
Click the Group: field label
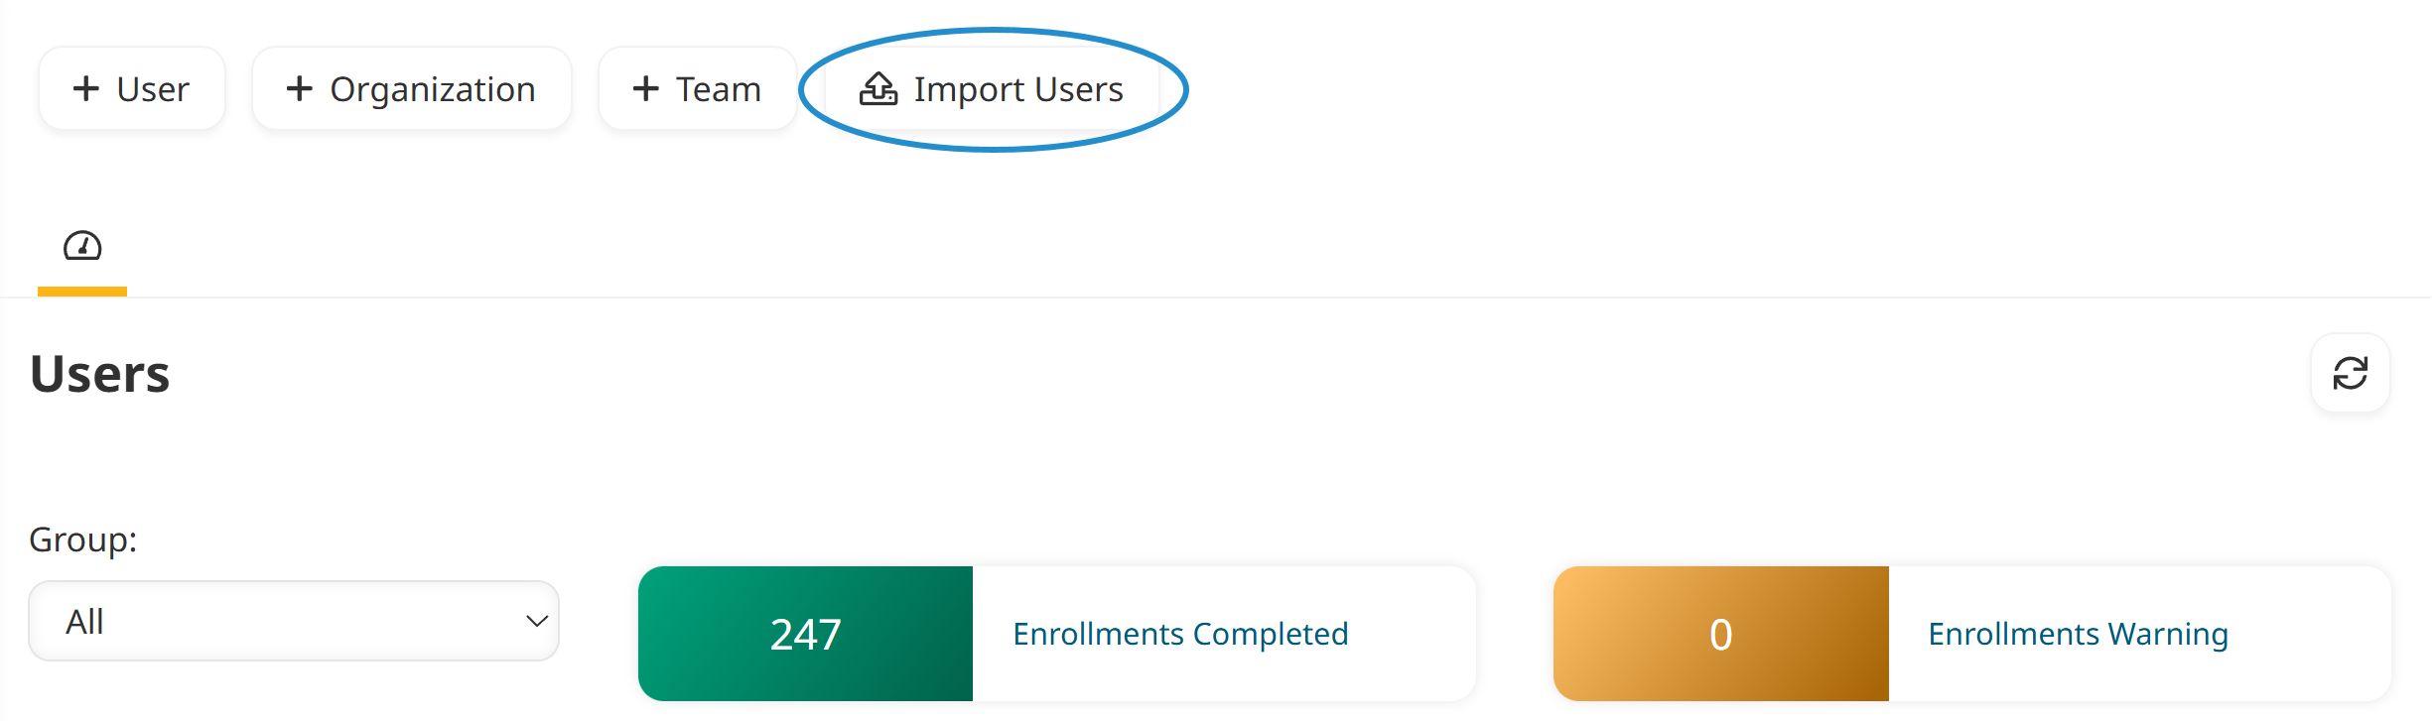tap(83, 540)
